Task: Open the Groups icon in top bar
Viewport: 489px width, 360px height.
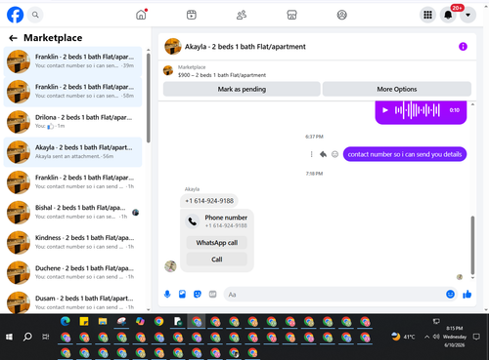Action: (x=341, y=15)
